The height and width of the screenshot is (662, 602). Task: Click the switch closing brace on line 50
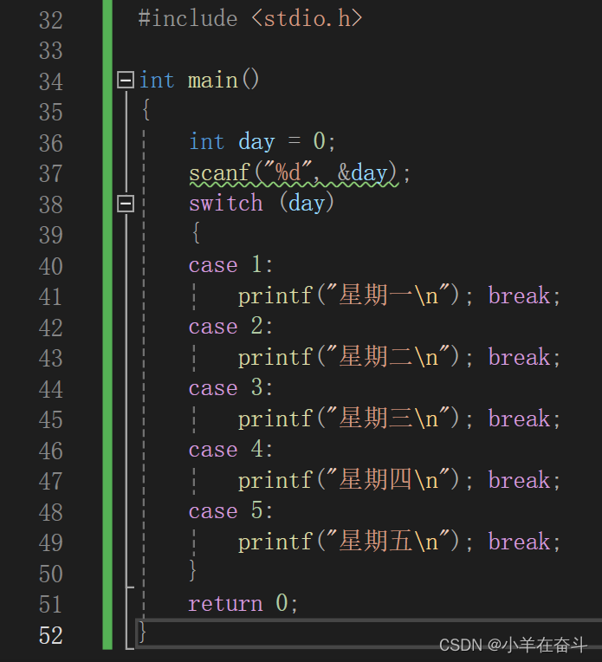pyautogui.click(x=193, y=570)
